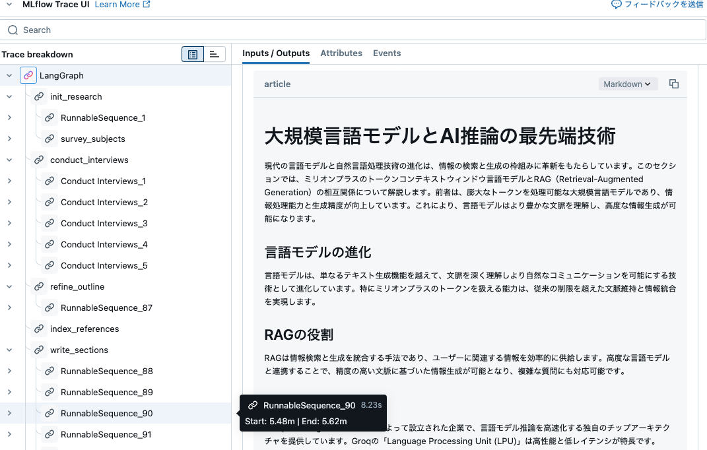
Task: Switch to the timeline view icon next to list view
Action: [213, 54]
